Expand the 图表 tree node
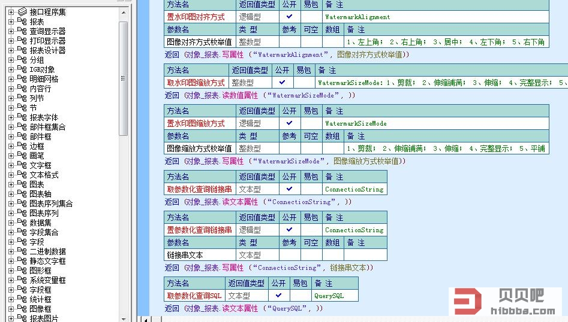 point(11,184)
